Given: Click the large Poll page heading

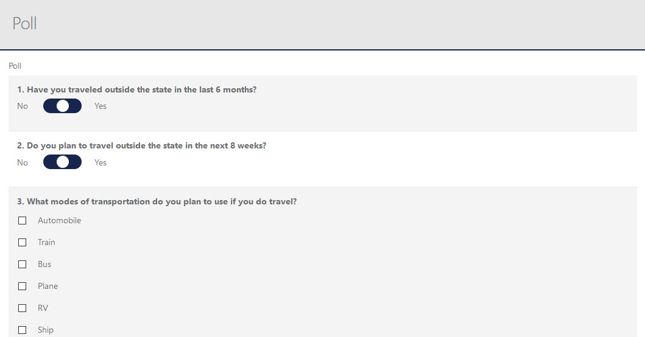Looking at the screenshot, I should [25, 23].
